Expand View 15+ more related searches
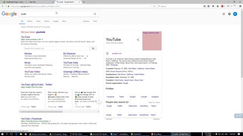 click(x=154, y=102)
